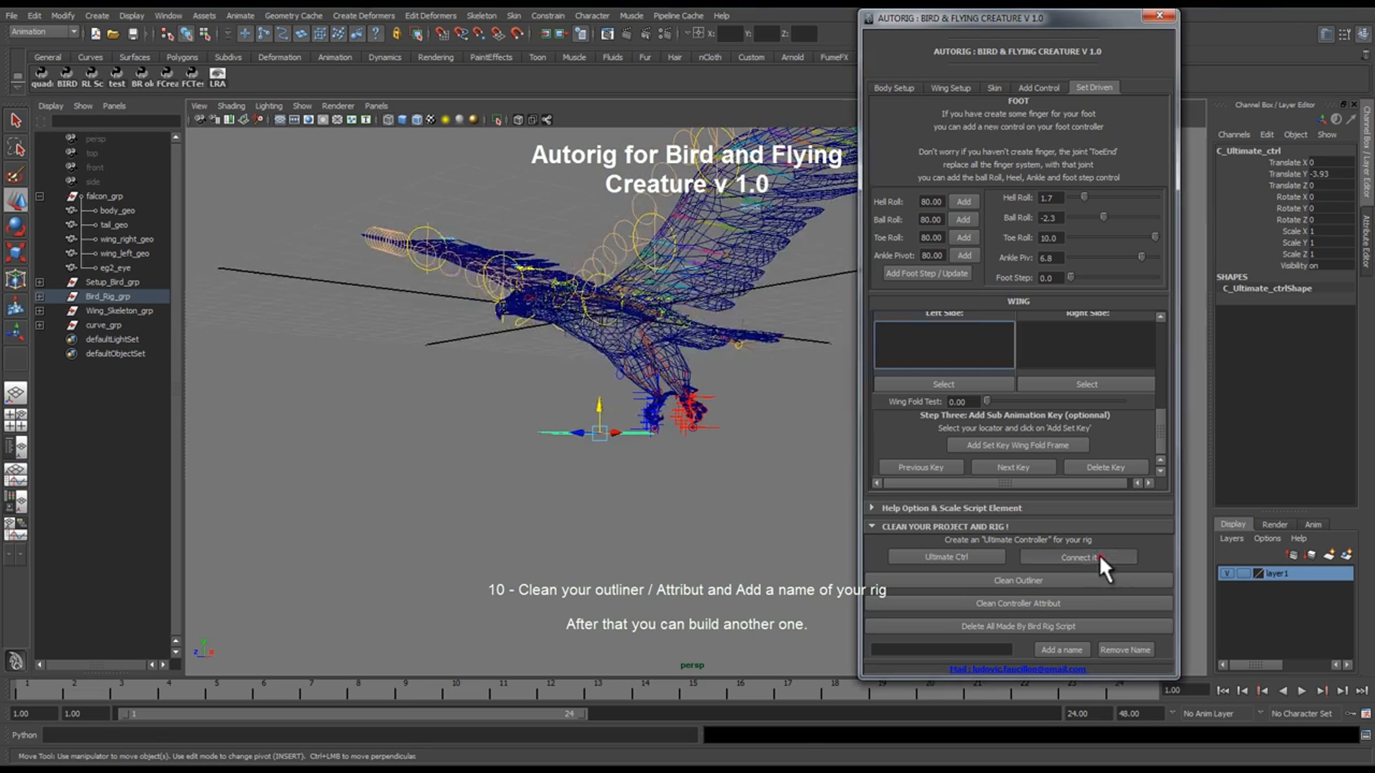The height and width of the screenshot is (773, 1375).
Task: Toggle visibility of layer1
Action: pos(1227,573)
